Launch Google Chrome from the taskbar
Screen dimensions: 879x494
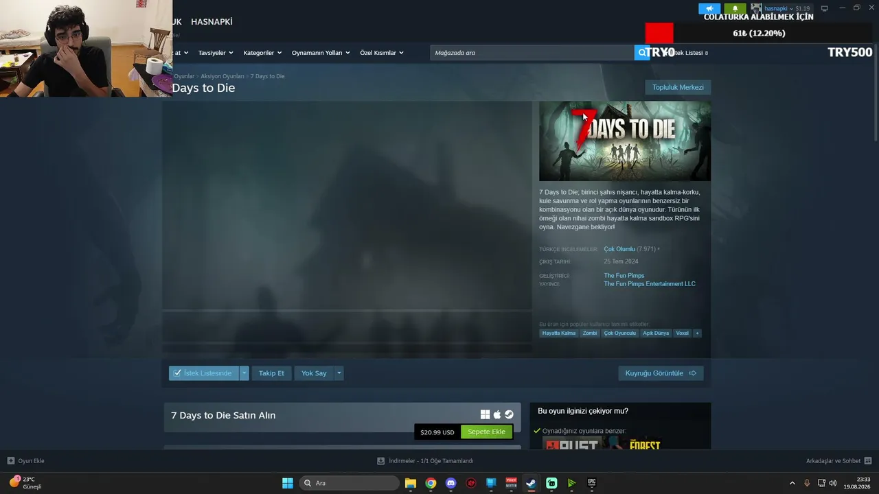coord(431,483)
